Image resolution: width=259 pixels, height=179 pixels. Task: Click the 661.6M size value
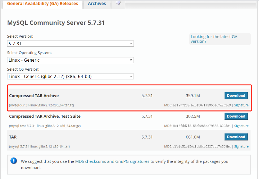(193, 137)
